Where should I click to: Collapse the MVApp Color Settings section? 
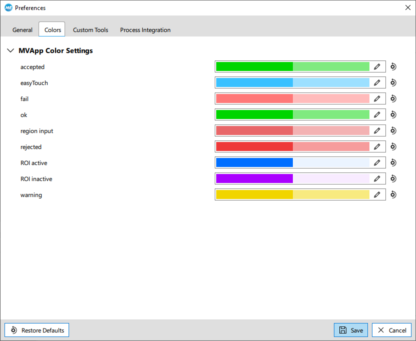click(x=11, y=50)
